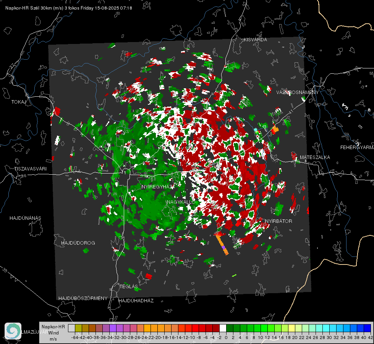Click the VÁSÁROSNAMÉNY town label
Screen dimensions: 374x344
tap(298, 92)
